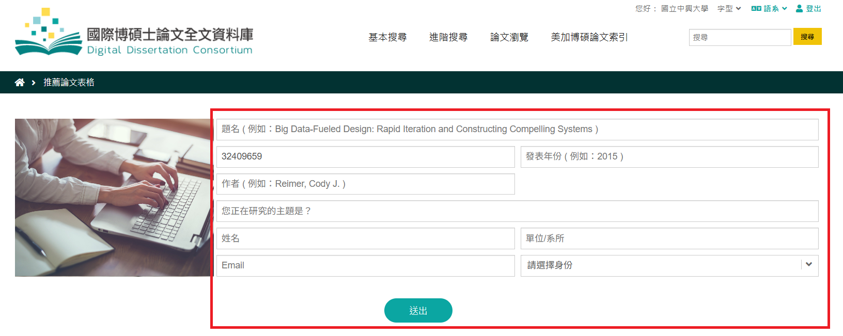The image size is (843, 336).
Task: Focus the field containing 32409659
Action: (x=365, y=156)
